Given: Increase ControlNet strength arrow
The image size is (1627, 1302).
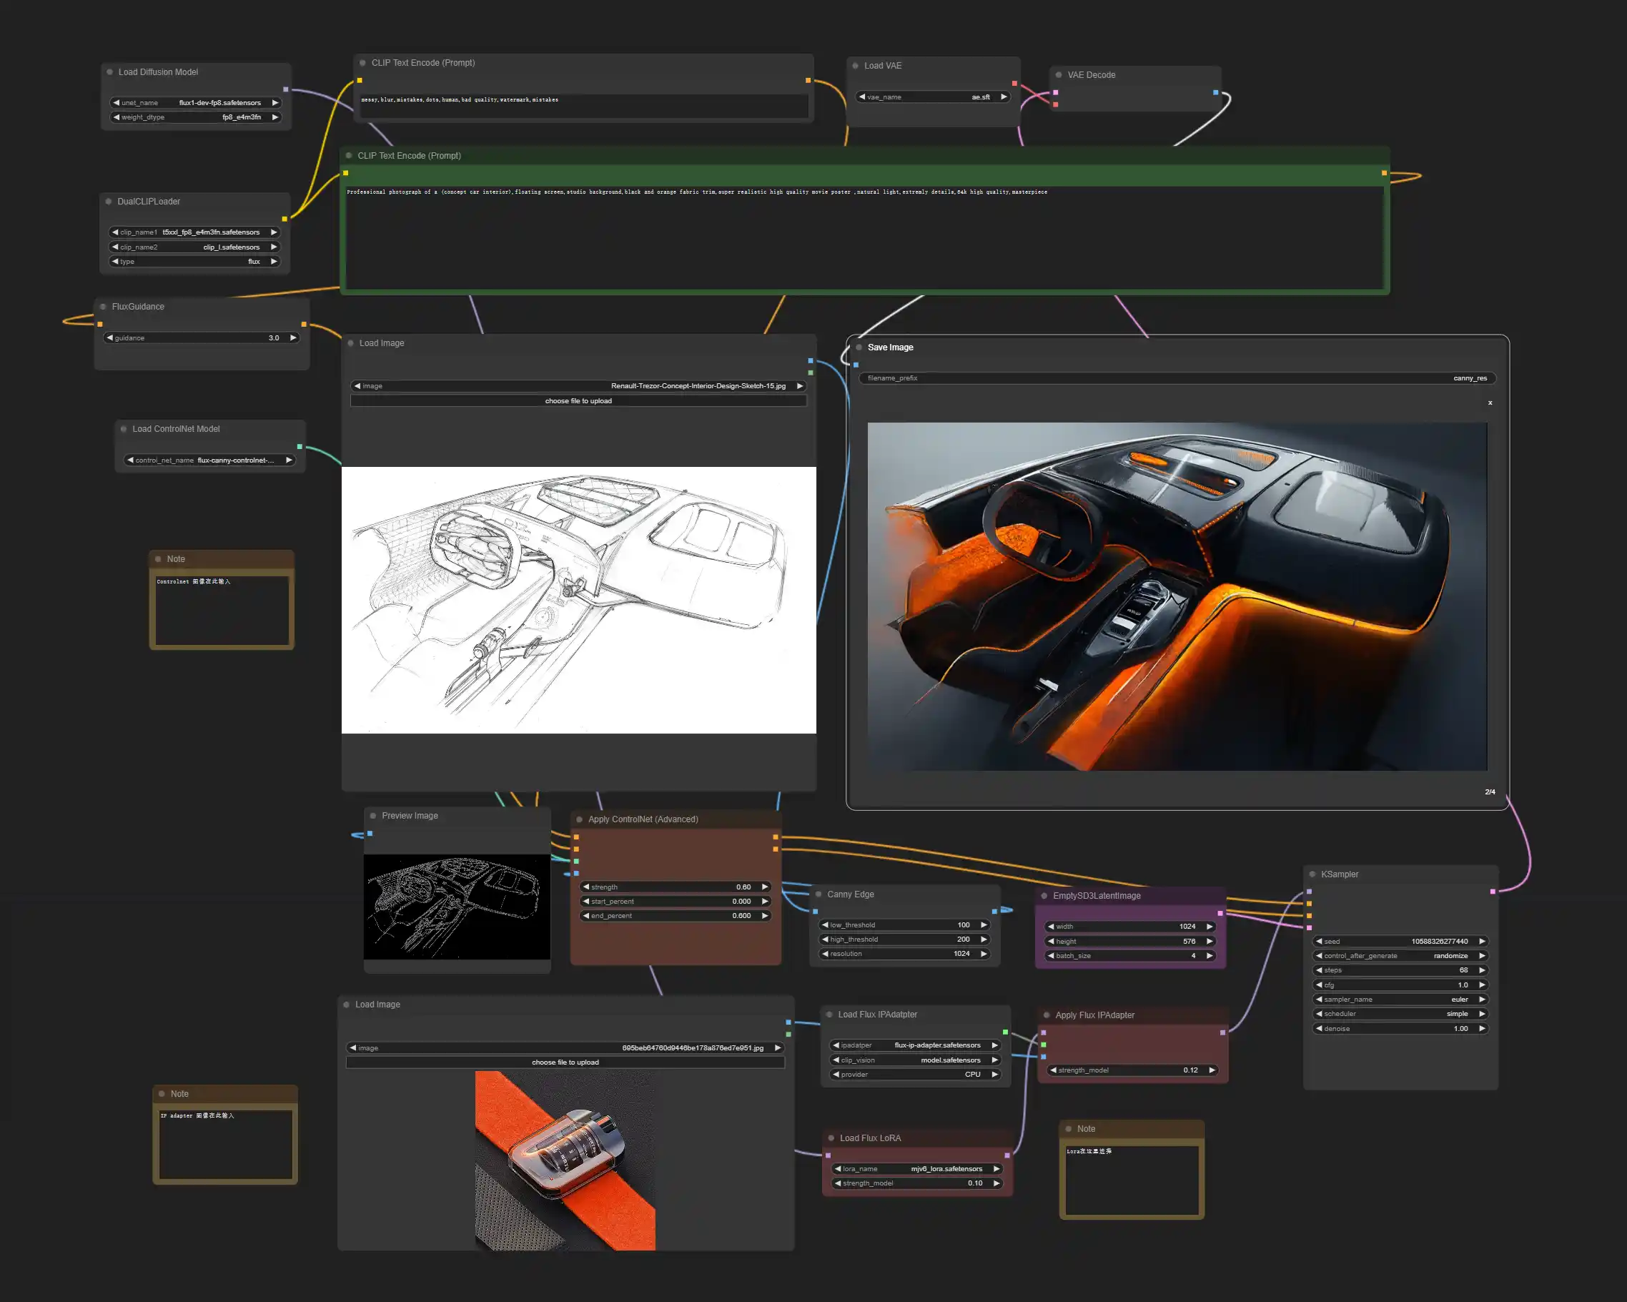Looking at the screenshot, I should pos(765,887).
